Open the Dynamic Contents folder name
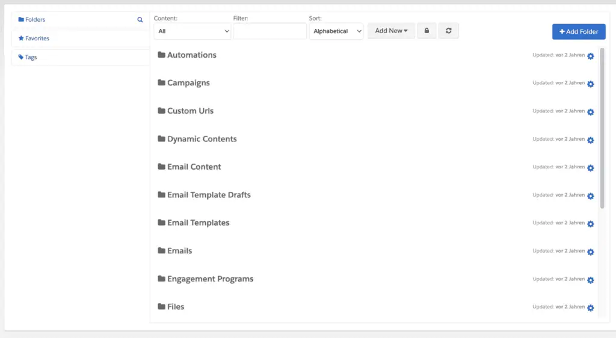This screenshot has width=616, height=338. 202,139
